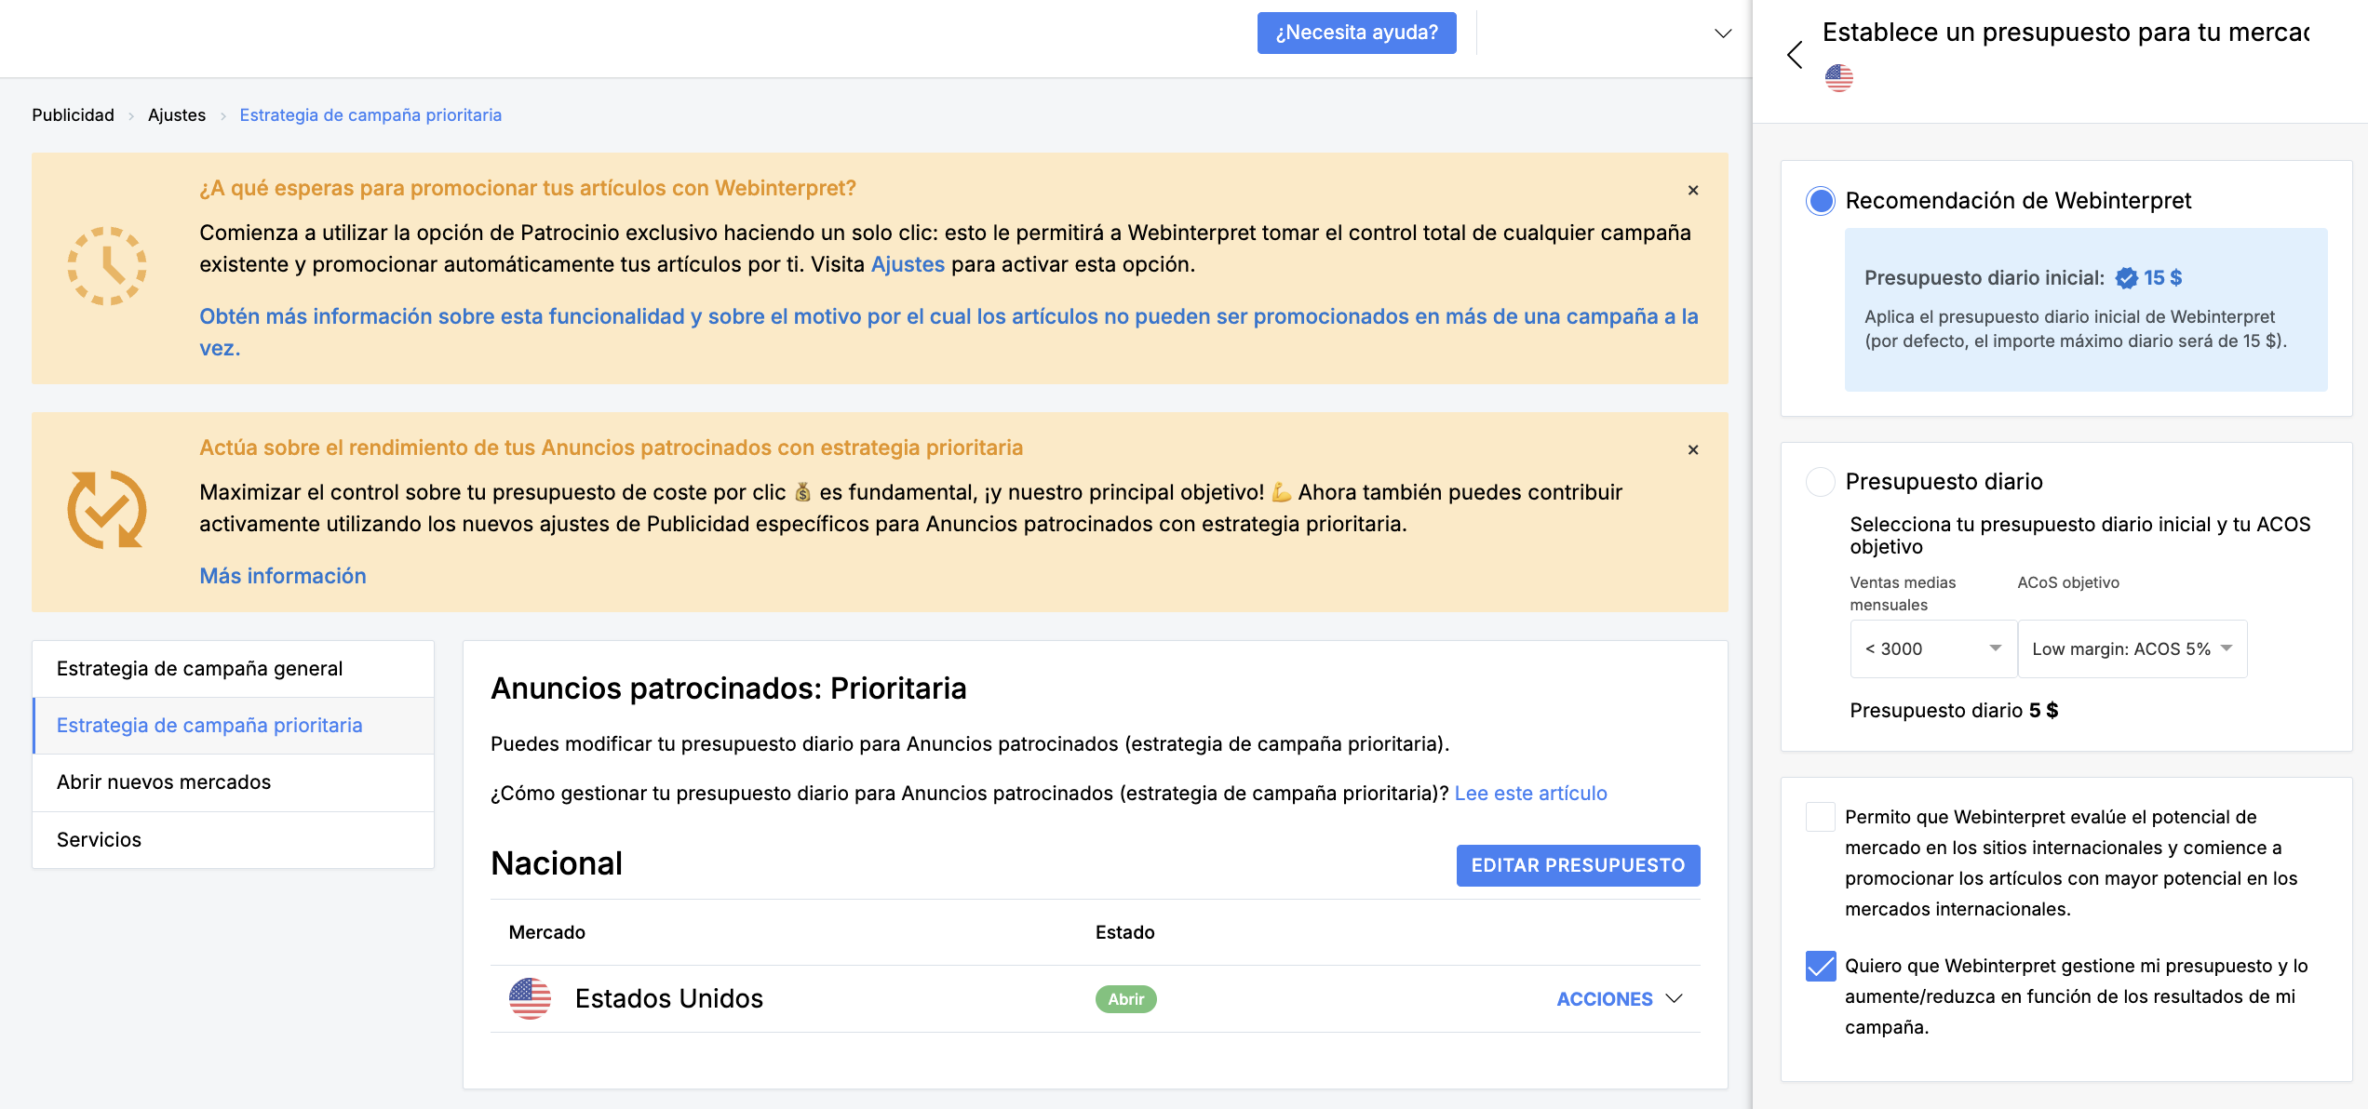Select Recomendación de Webinterpret radio option
This screenshot has width=2368, height=1109.
[x=1821, y=201]
